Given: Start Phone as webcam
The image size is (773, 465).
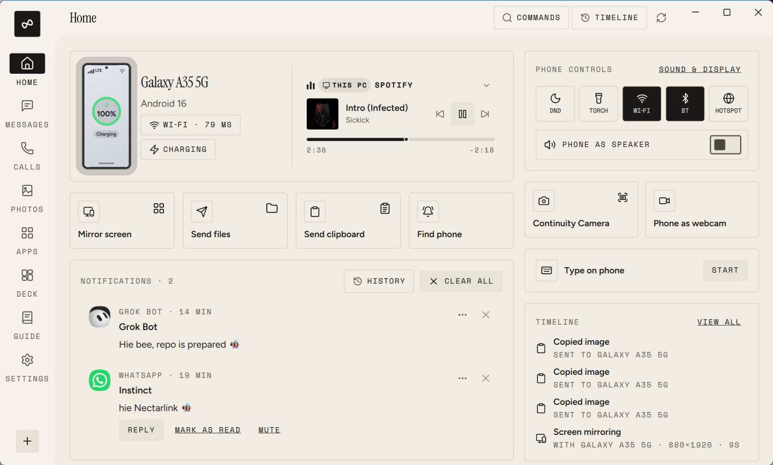Looking at the screenshot, I should pos(702,210).
